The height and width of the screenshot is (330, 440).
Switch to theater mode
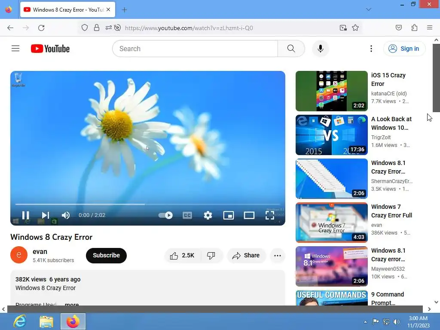coord(249,215)
